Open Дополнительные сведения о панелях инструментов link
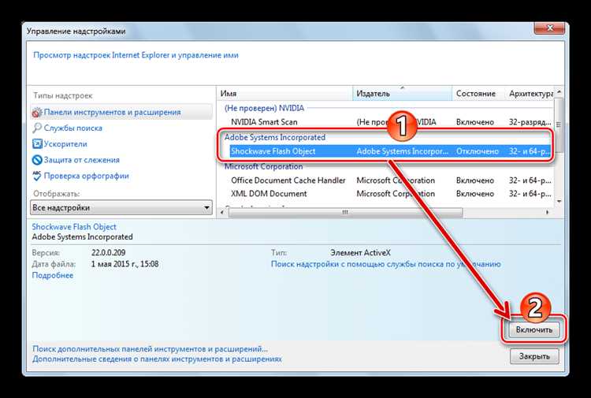 (157, 359)
